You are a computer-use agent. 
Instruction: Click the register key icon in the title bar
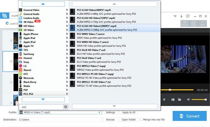click(181, 16)
